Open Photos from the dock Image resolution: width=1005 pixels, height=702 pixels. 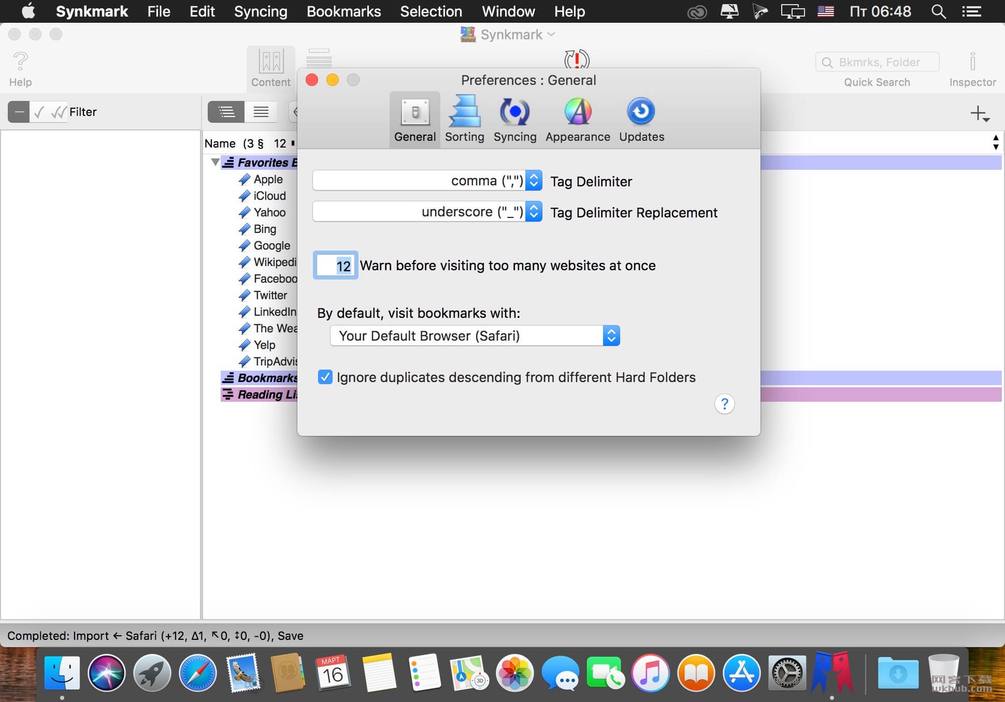[x=514, y=673]
